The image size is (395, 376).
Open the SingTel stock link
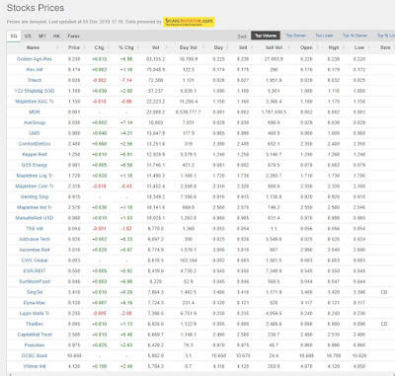(35, 292)
